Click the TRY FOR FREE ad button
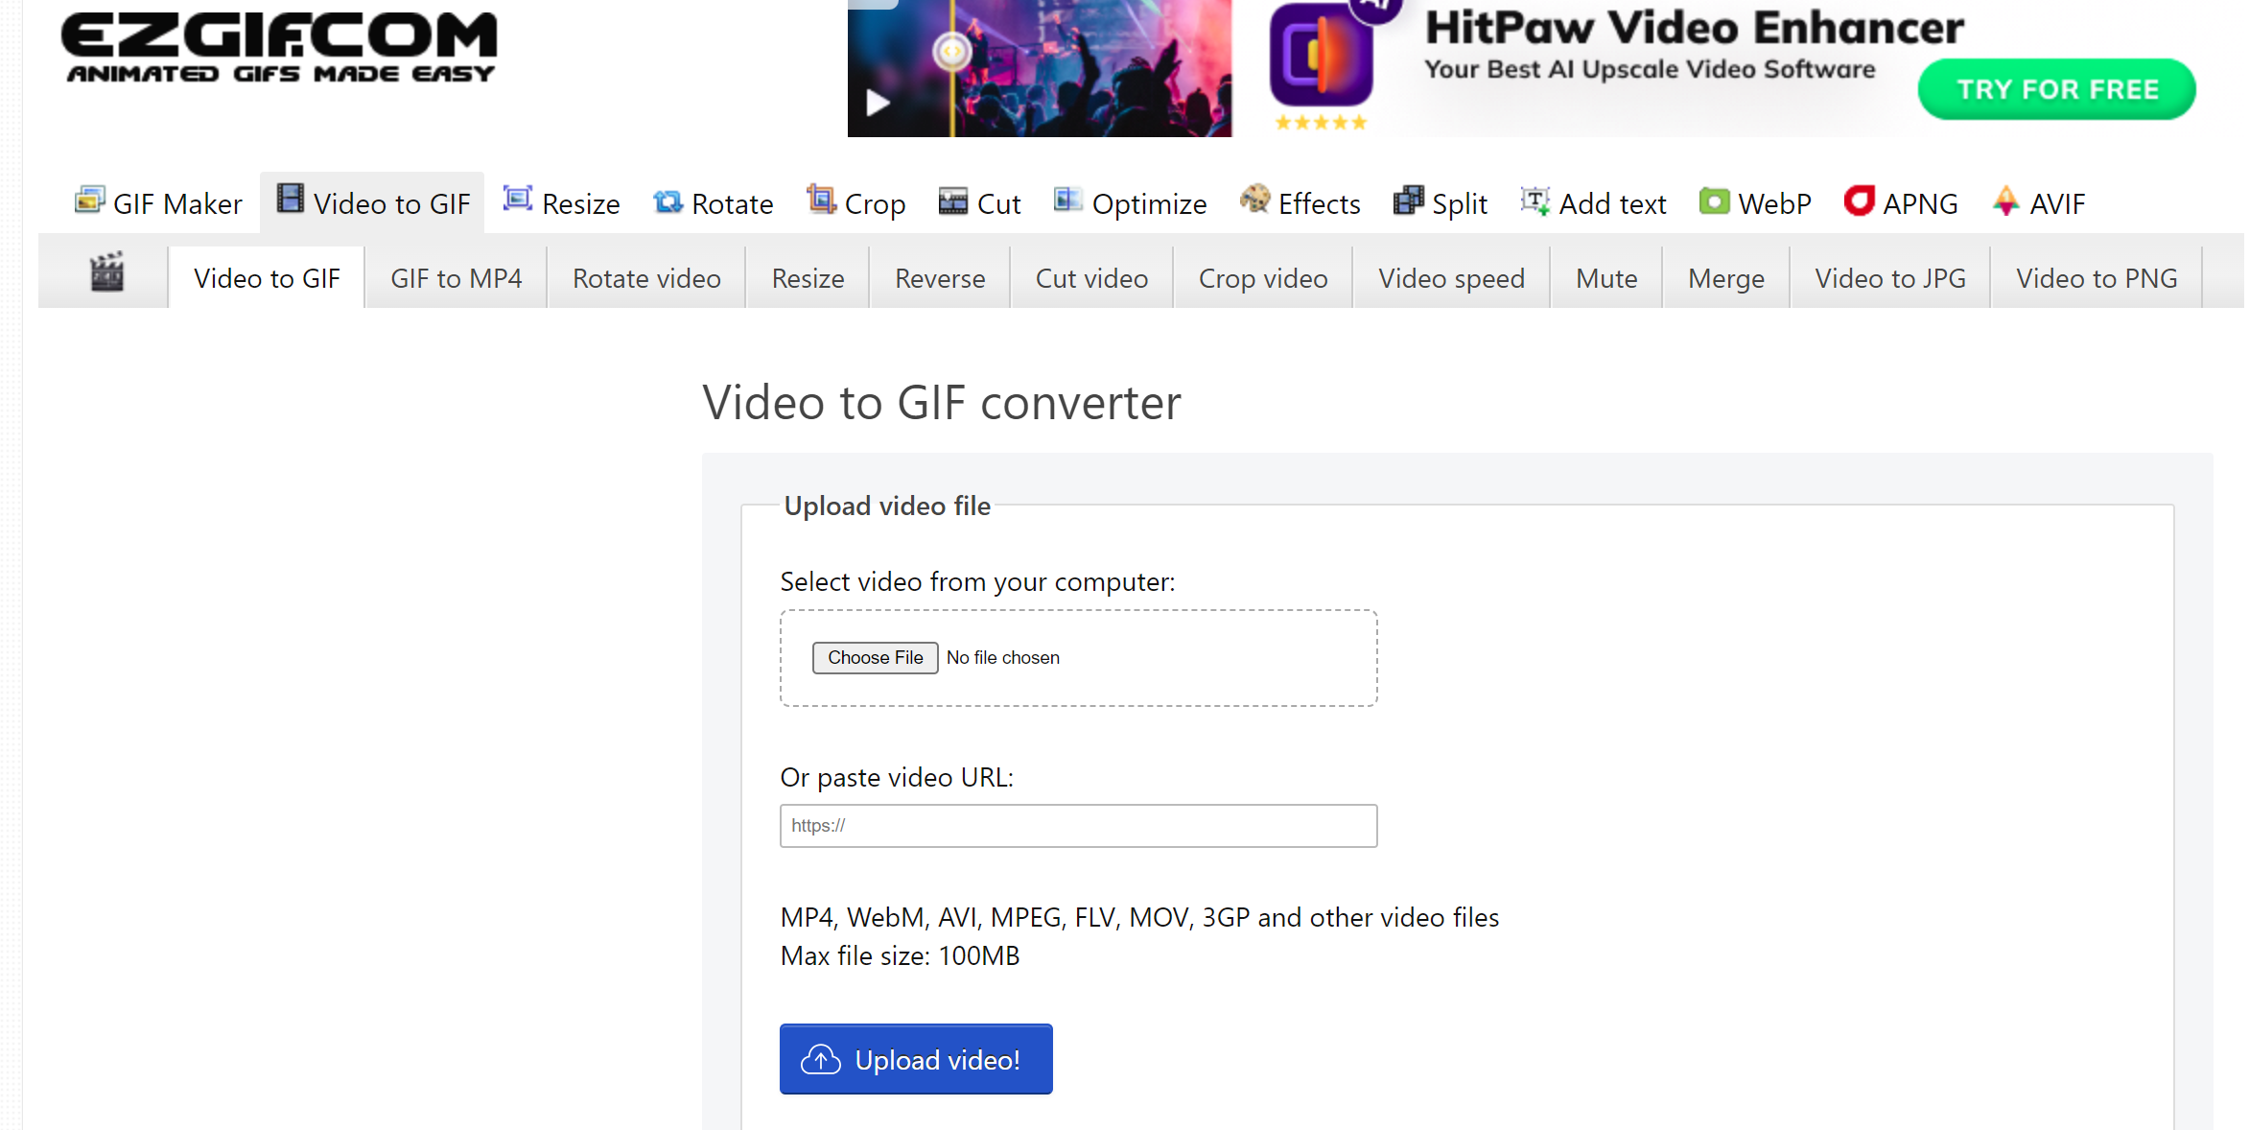 pos(2057,89)
